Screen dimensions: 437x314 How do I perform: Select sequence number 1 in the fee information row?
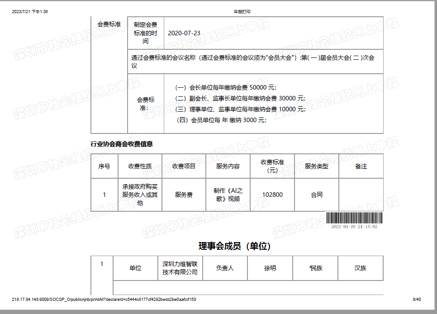(x=104, y=195)
